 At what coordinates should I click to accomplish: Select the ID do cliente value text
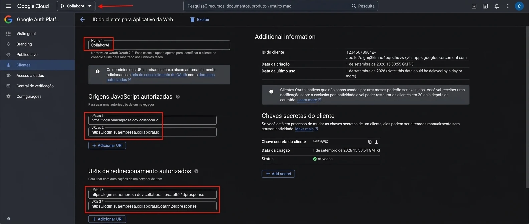click(406, 55)
